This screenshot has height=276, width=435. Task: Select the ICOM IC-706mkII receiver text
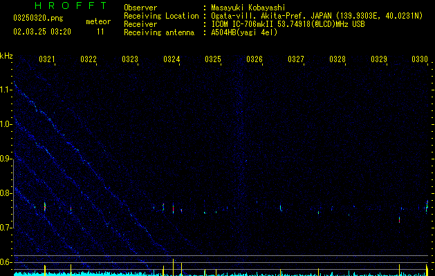pyautogui.click(x=288, y=24)
